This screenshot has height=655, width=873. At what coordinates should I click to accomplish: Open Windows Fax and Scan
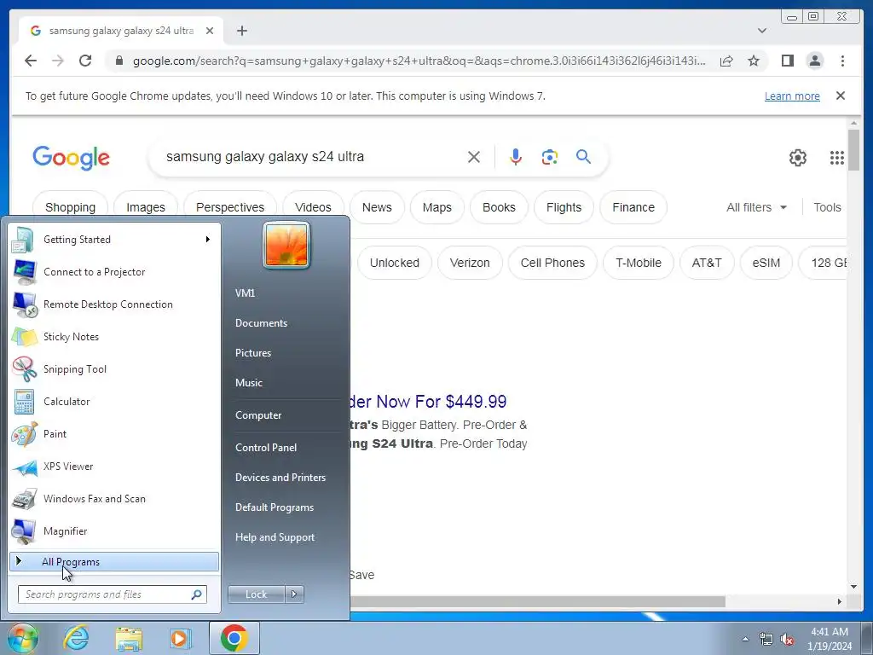tap(115, 498)
